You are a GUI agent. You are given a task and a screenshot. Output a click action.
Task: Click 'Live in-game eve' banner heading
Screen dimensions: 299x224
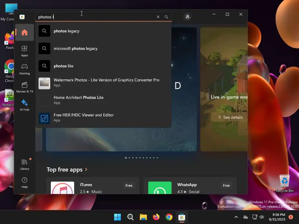(x=229, y=97)
